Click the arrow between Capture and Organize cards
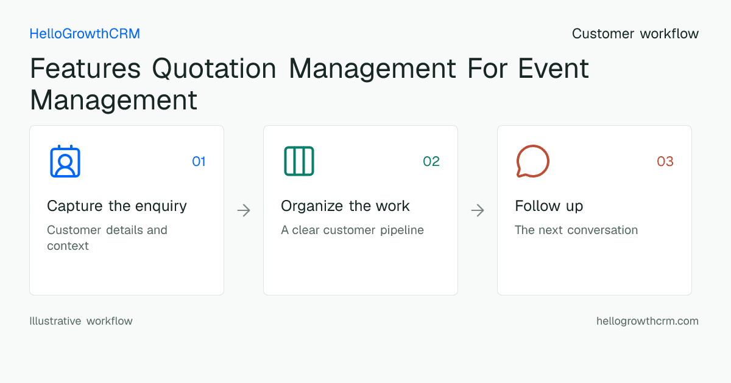 click(x=244, y=210)
